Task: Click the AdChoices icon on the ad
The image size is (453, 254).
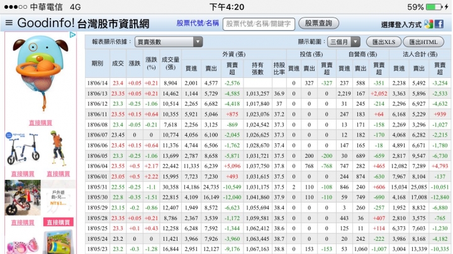Action: coord(72,35)
